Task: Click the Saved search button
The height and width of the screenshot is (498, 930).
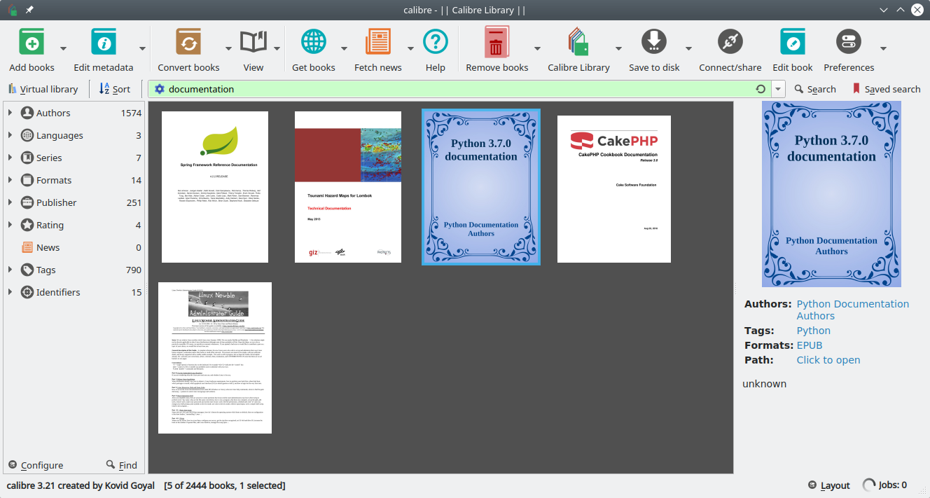Action: [886, 89]
